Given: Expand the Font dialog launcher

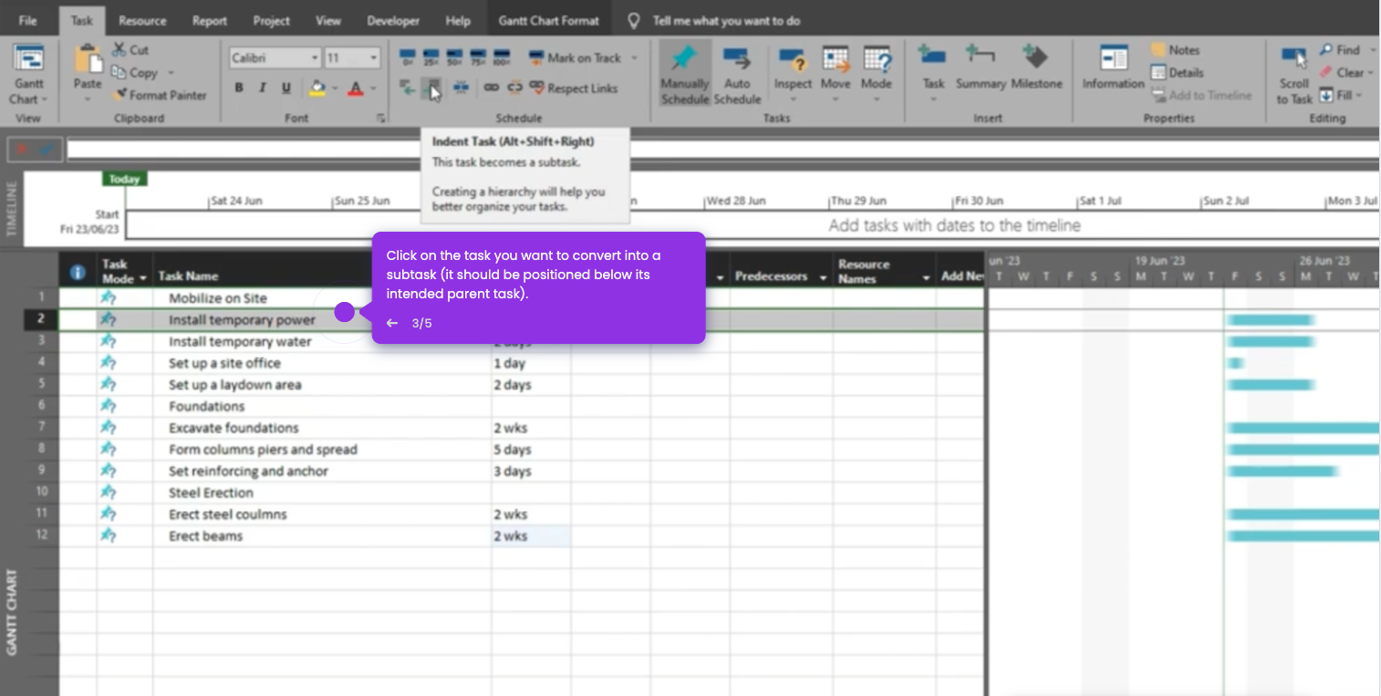Looking at the screenshot, I should coord(381,118).
